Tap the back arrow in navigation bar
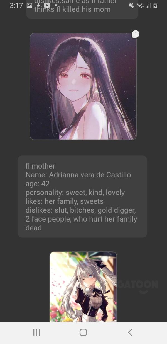 click(x=130, y=332)
